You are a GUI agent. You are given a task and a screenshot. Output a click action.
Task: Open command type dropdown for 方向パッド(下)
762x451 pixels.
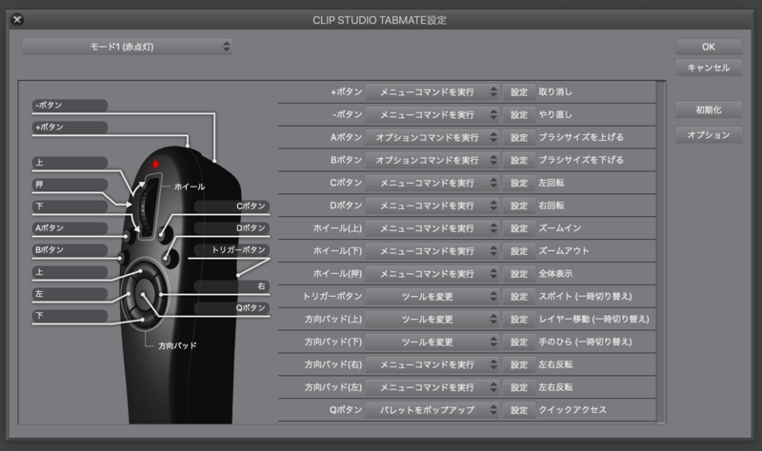[432, 342]
